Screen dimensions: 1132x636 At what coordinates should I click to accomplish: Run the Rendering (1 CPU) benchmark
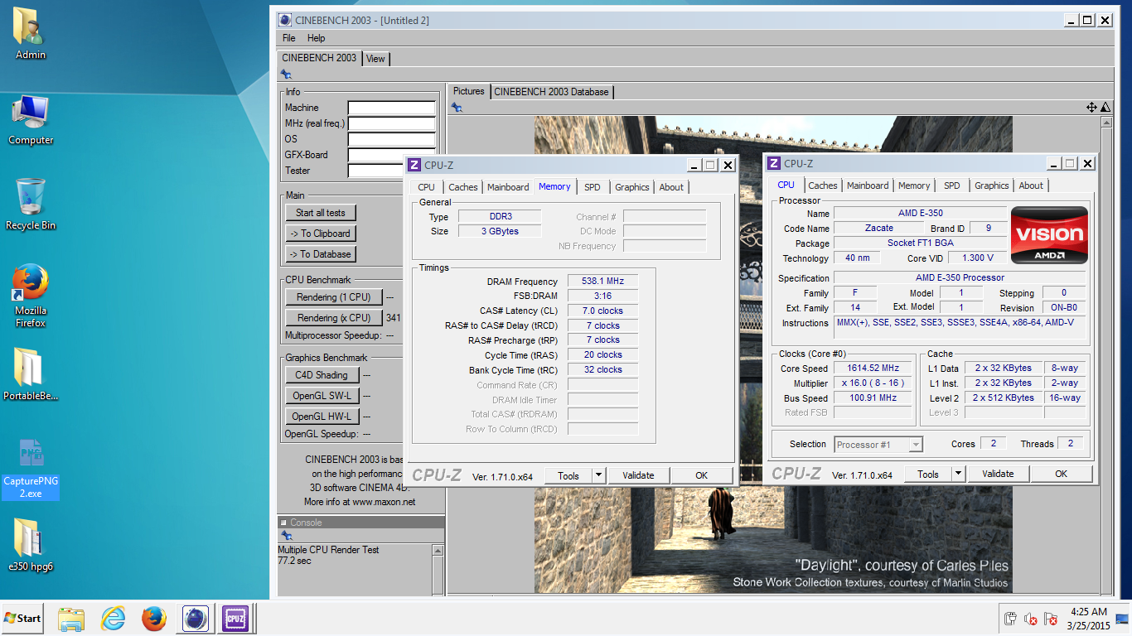pyautogui.click(x=334, y=297)
